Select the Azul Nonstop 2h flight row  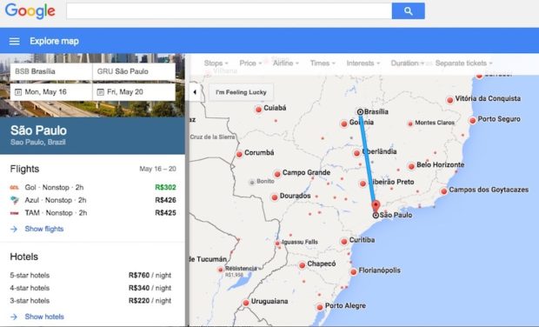(x=93, y=200)
